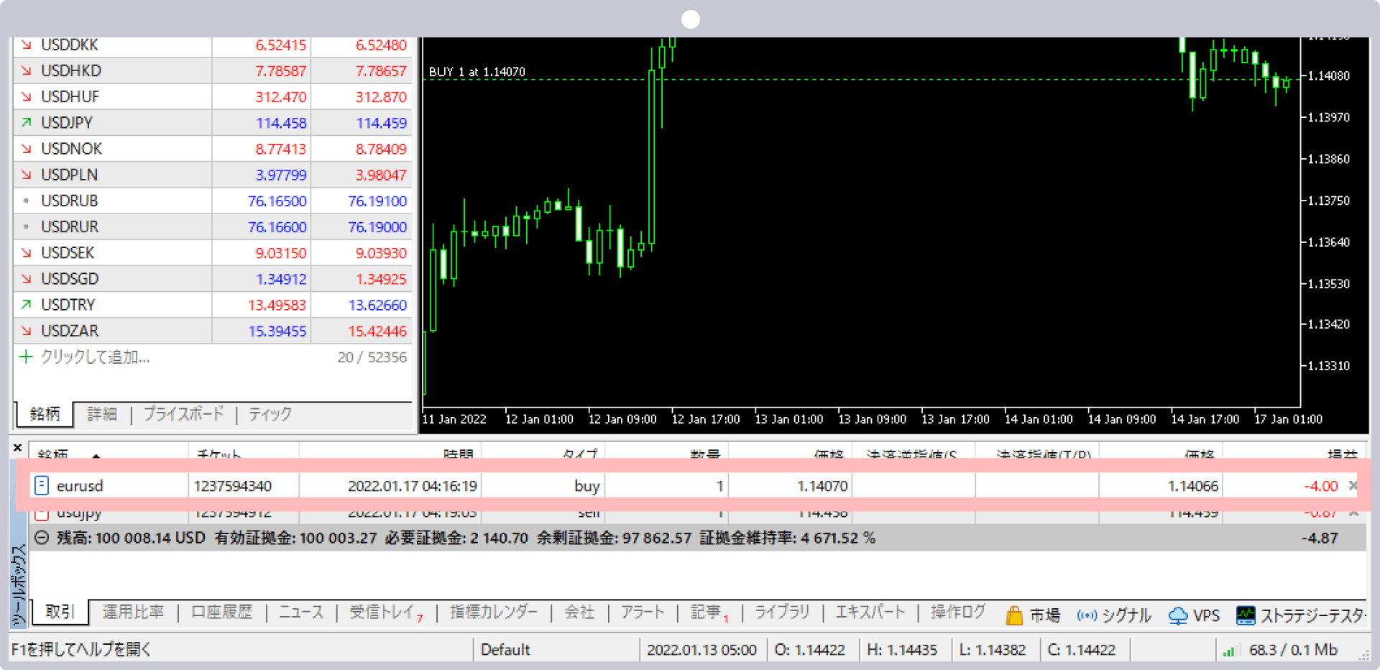
Task: Select the 取引 tab in toolbox
Action: pyautogui.click(x=60, y=612)
